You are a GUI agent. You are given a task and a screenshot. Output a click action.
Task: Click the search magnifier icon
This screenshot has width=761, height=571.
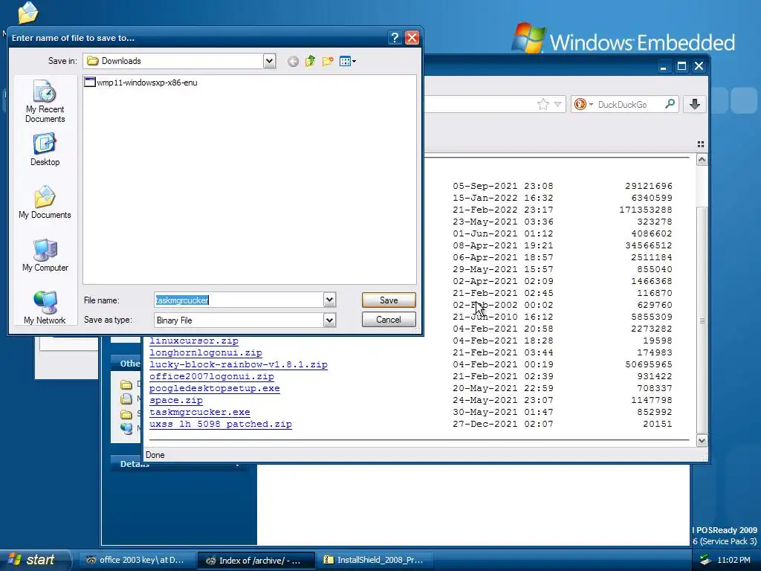tap(670, 104)
